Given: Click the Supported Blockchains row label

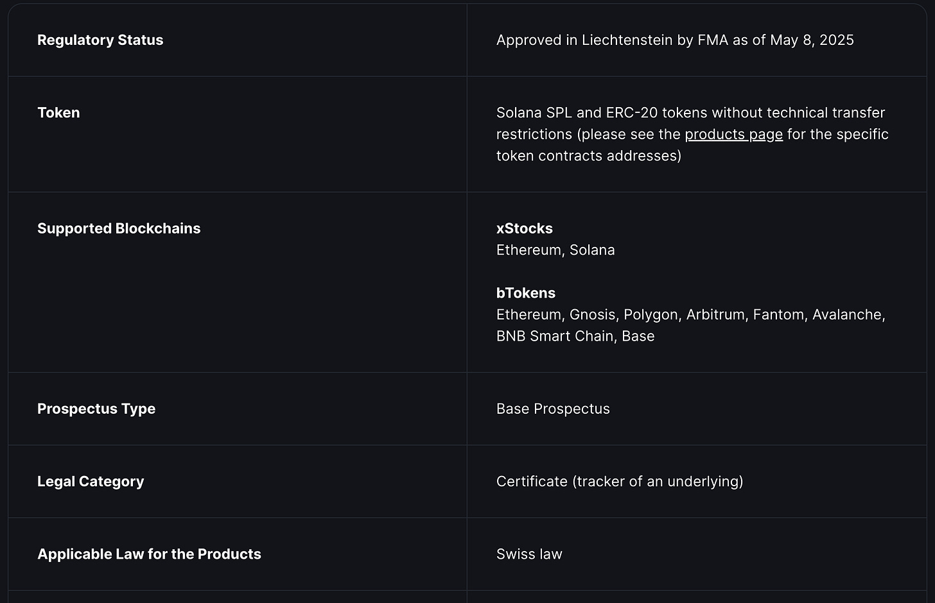Looking at the screenshot, I should (x=119, y=228).
